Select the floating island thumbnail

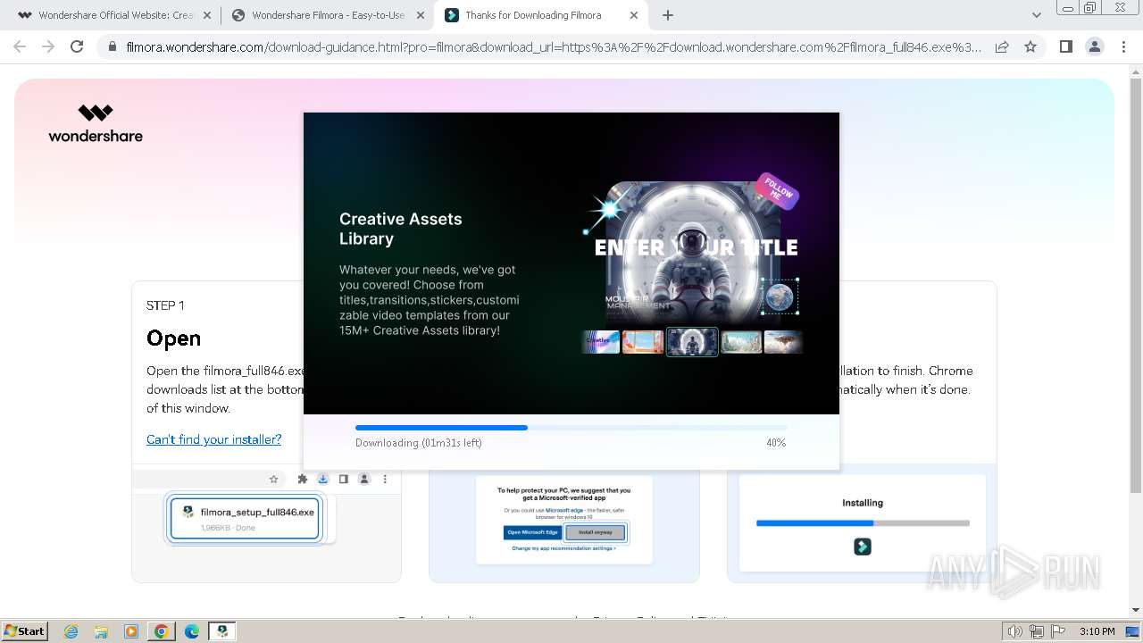[x=783, y=341]
